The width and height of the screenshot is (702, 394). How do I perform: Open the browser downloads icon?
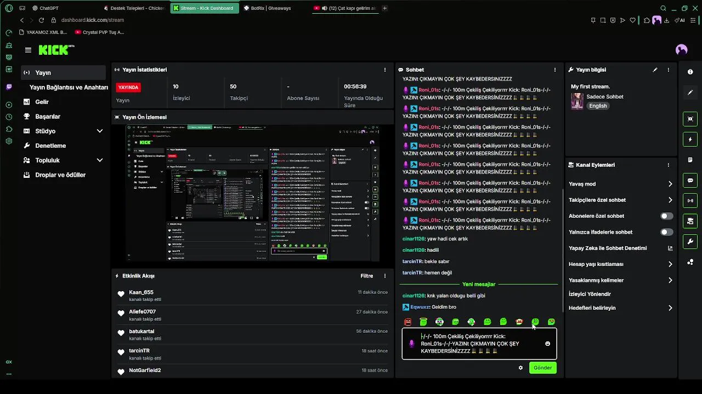(666, 20)
